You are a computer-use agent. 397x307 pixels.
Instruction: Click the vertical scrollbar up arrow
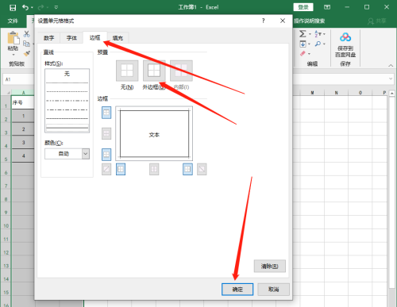tap(392, 94)
